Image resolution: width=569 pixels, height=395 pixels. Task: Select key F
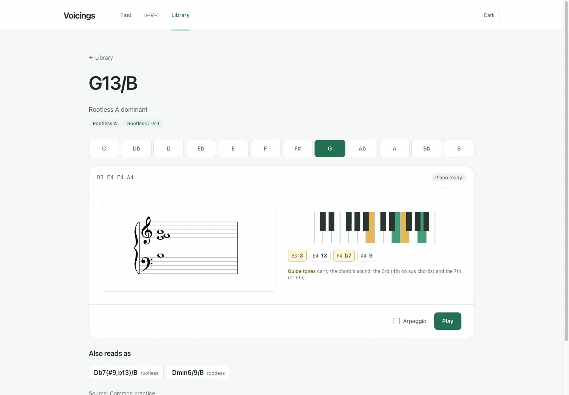266,149
